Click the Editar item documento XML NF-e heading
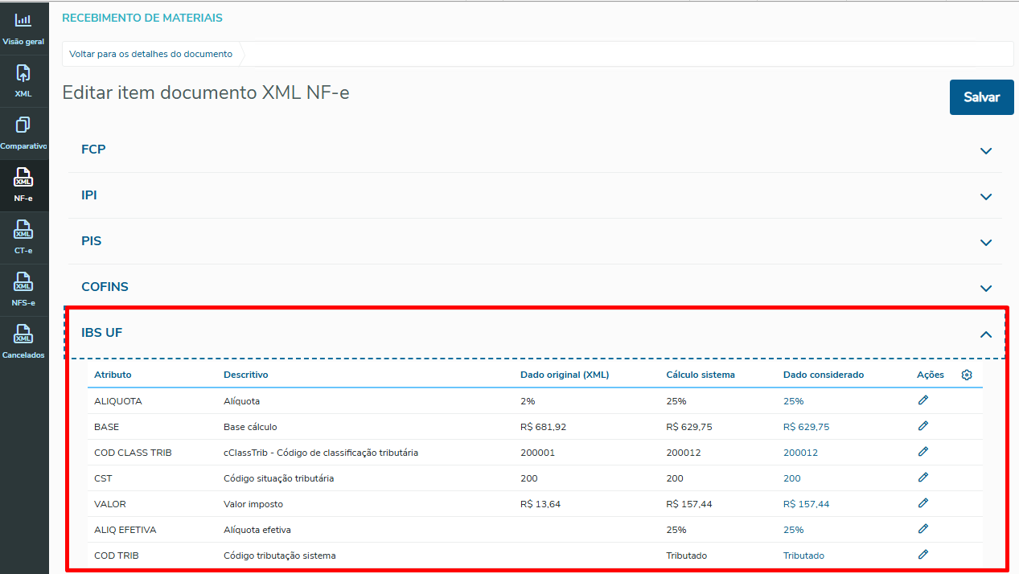Screen dimensions: 1019x574 [x=206, y=92]
